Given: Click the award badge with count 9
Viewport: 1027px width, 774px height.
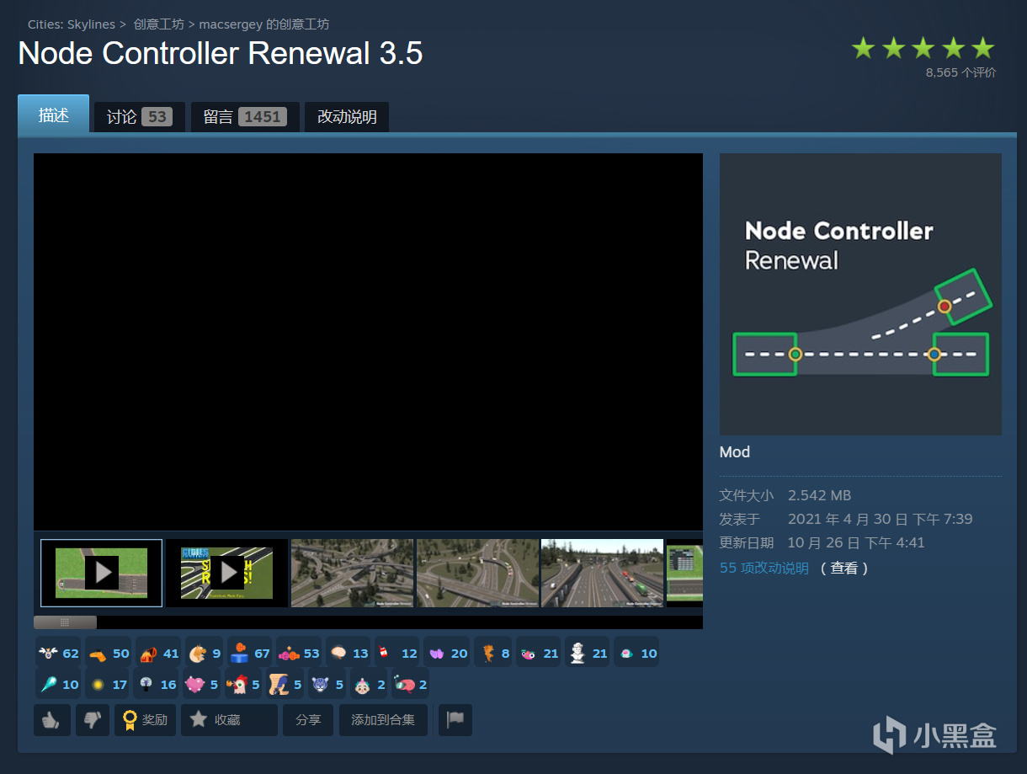Looking at the screenshot, I should tap(205, 653).
